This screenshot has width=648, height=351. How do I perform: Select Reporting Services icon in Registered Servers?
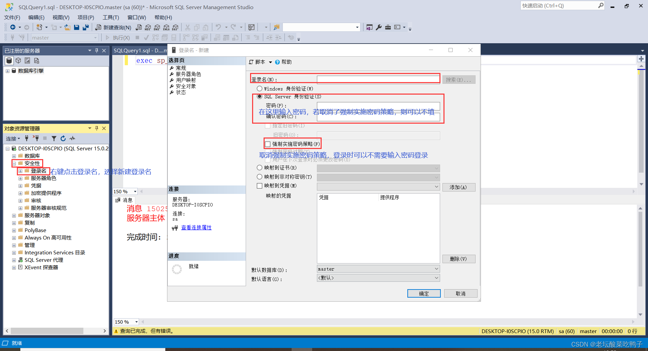pos(27,60)
